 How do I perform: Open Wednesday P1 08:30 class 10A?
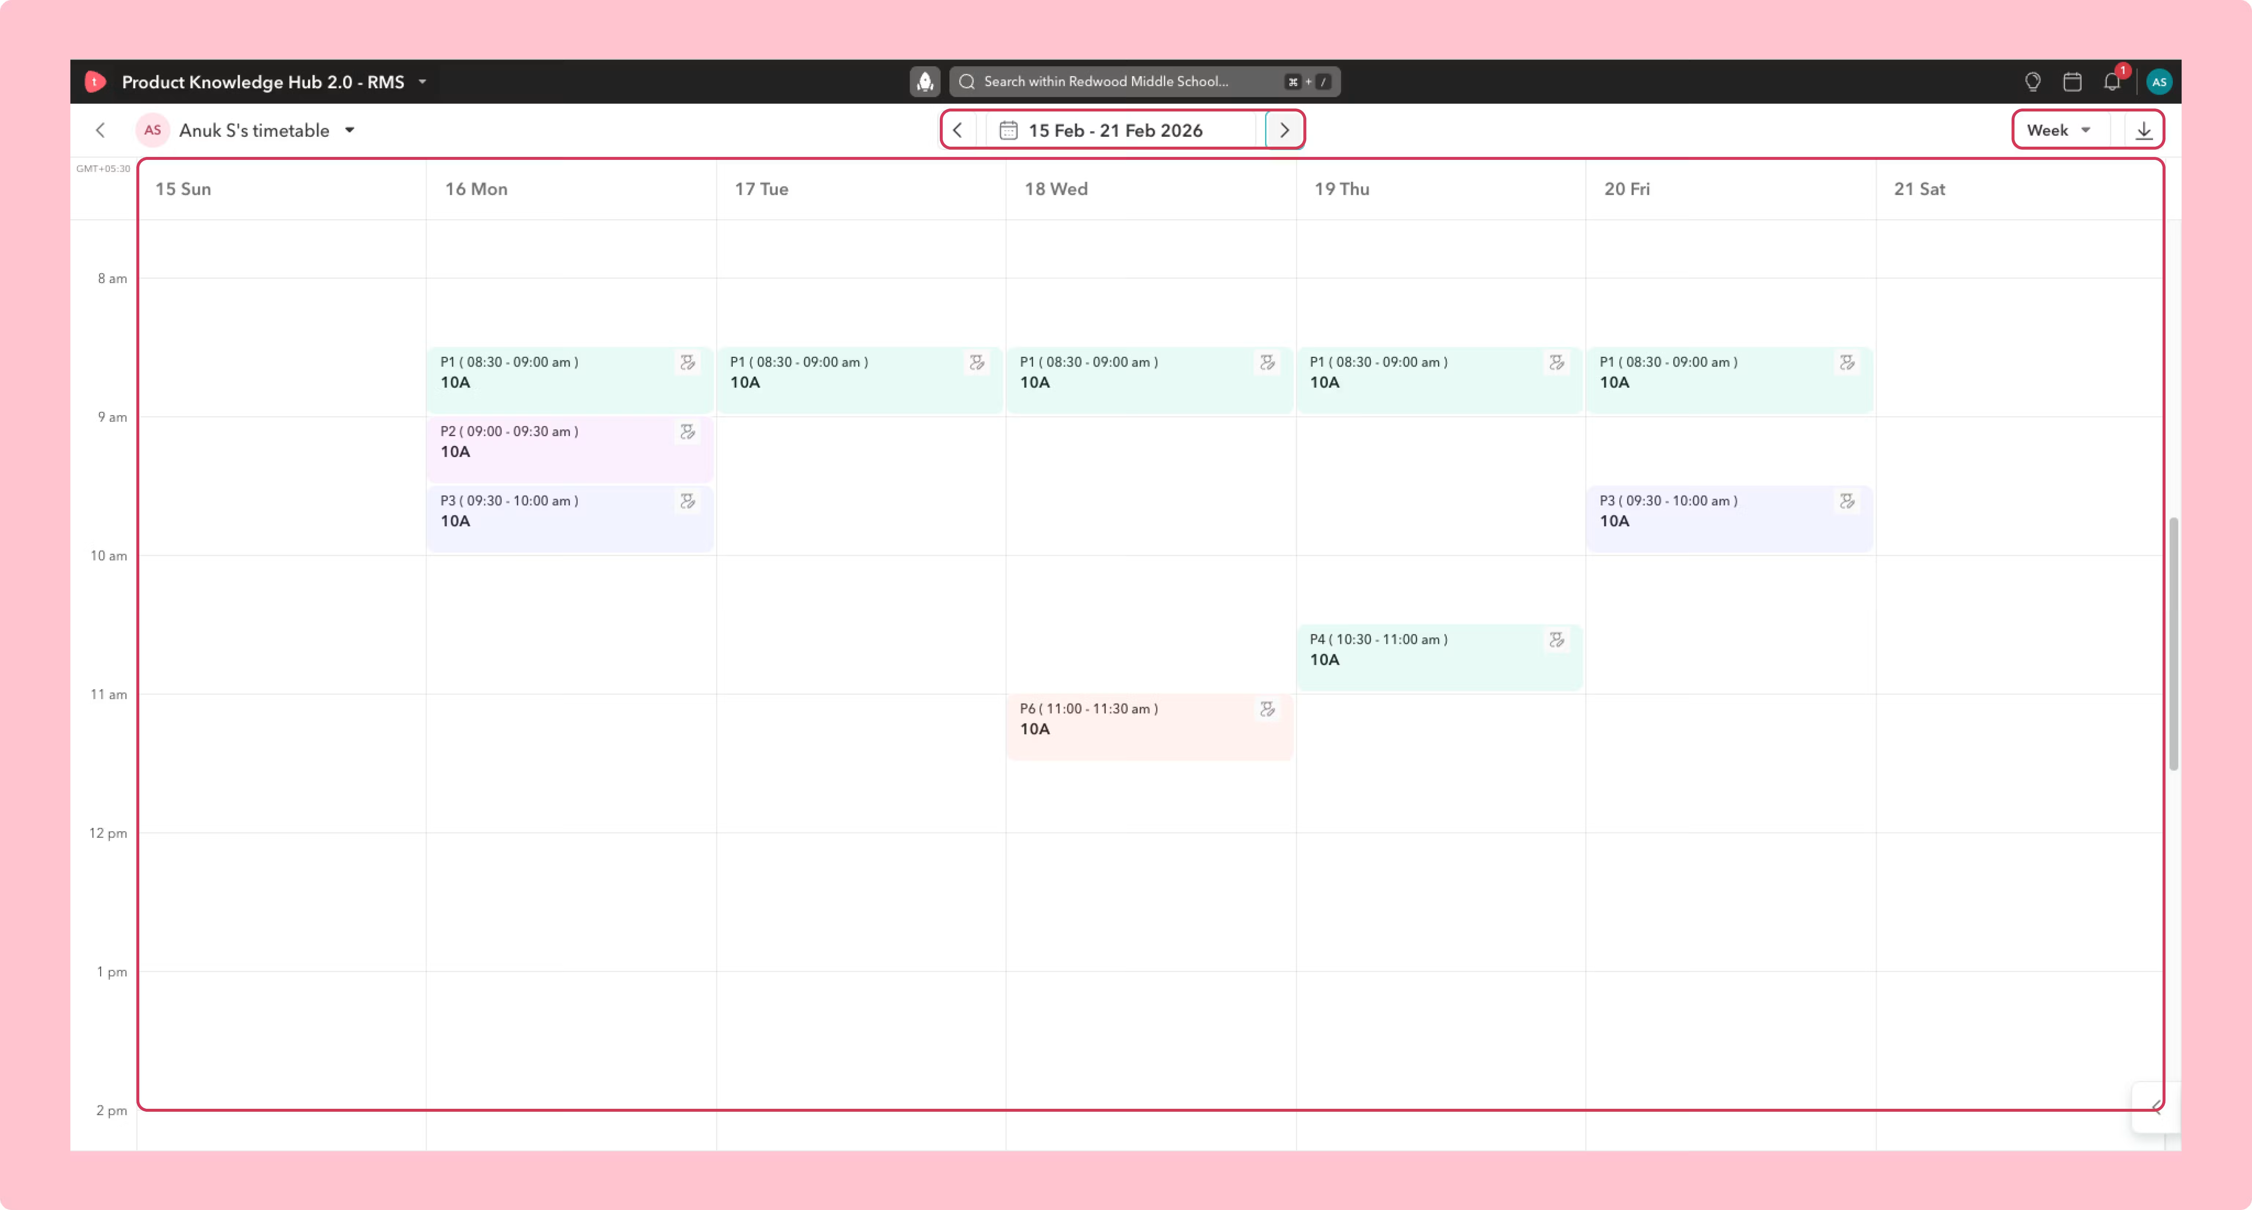[1149, 379]
